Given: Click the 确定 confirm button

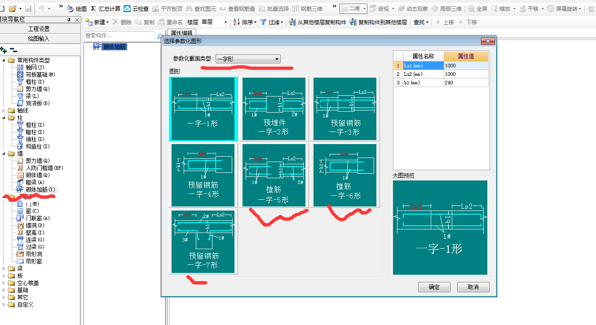Looking at the screenshot, I should pyautogui.click(x=434, y=287).
